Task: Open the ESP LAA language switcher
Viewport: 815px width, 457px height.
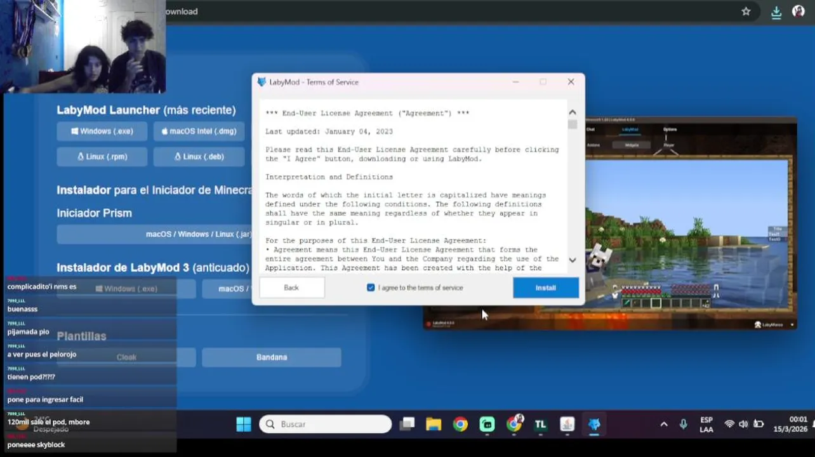Action: [706, 425]
